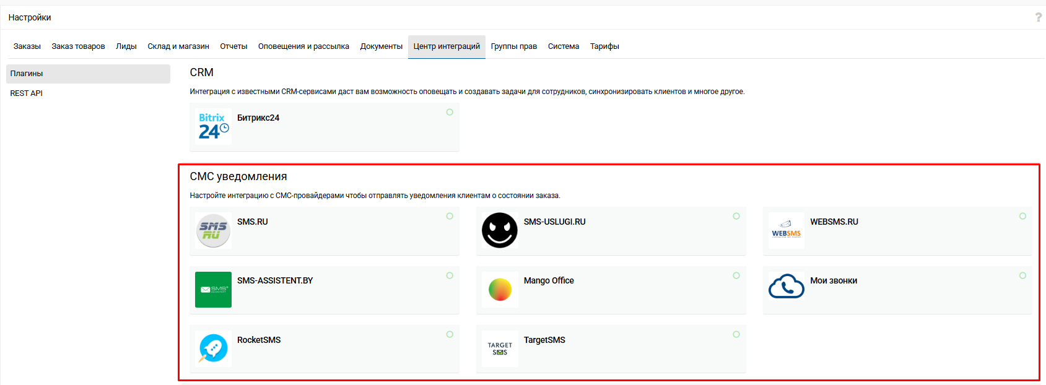Open the Mango Office plugin name
The width and height of the screenshot is (1046, 385).
pos(549,280)
